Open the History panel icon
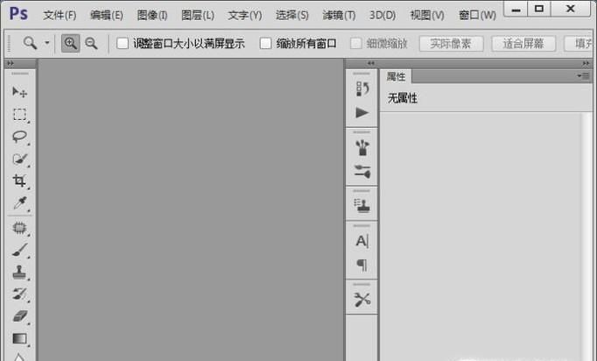The image size is (597, 361). pos(362,88)
